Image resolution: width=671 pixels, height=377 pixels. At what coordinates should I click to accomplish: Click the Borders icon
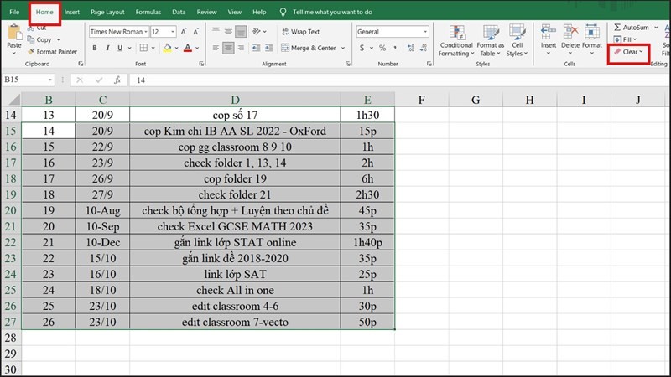pyautogui.click(x=143, y=48)
